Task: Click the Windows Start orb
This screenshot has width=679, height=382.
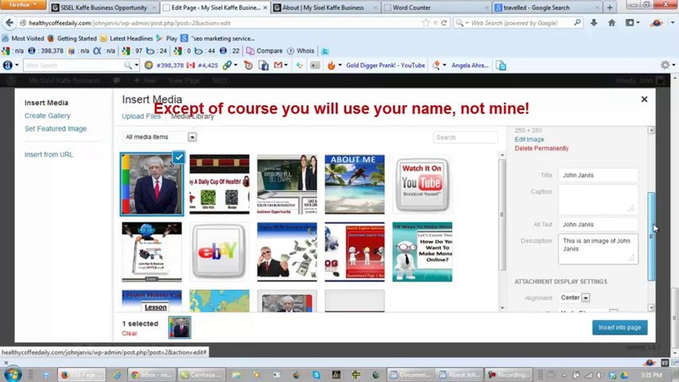Action: pyautogui.click(x=12, y=374)
